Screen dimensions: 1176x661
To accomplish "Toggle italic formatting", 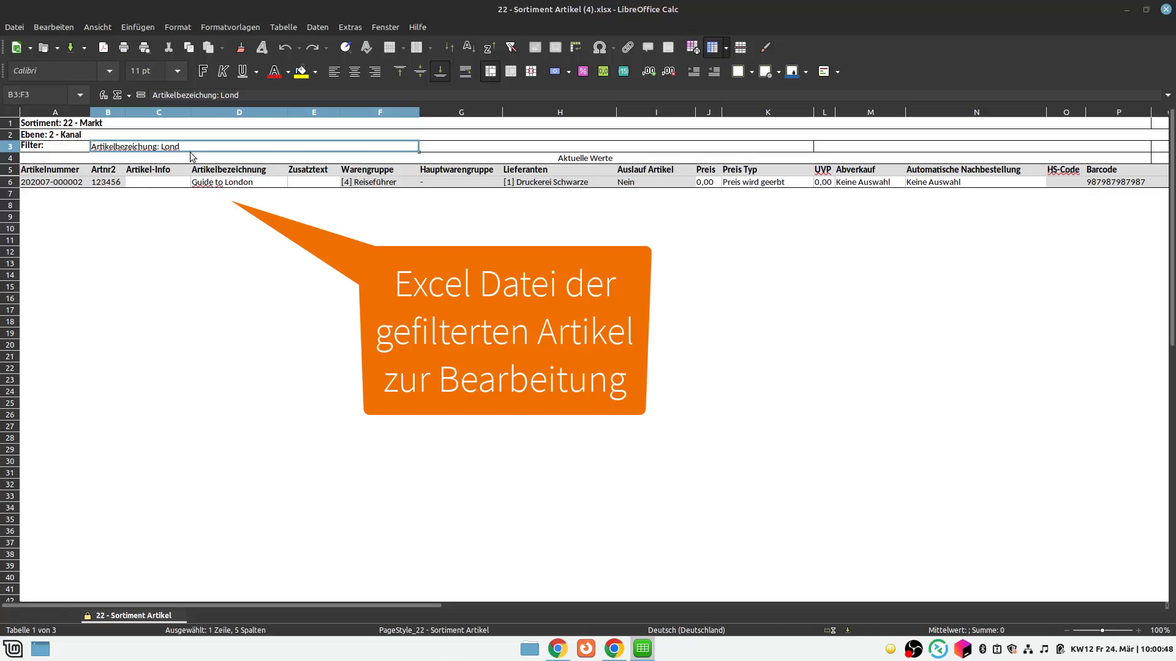I will coord(223,72).
